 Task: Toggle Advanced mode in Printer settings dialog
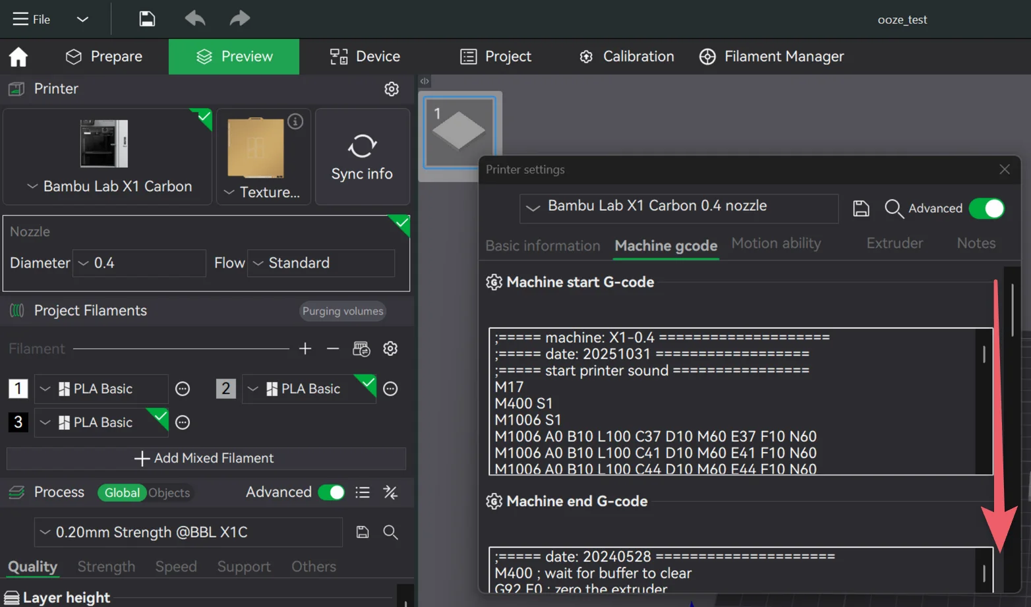point(986,208)
